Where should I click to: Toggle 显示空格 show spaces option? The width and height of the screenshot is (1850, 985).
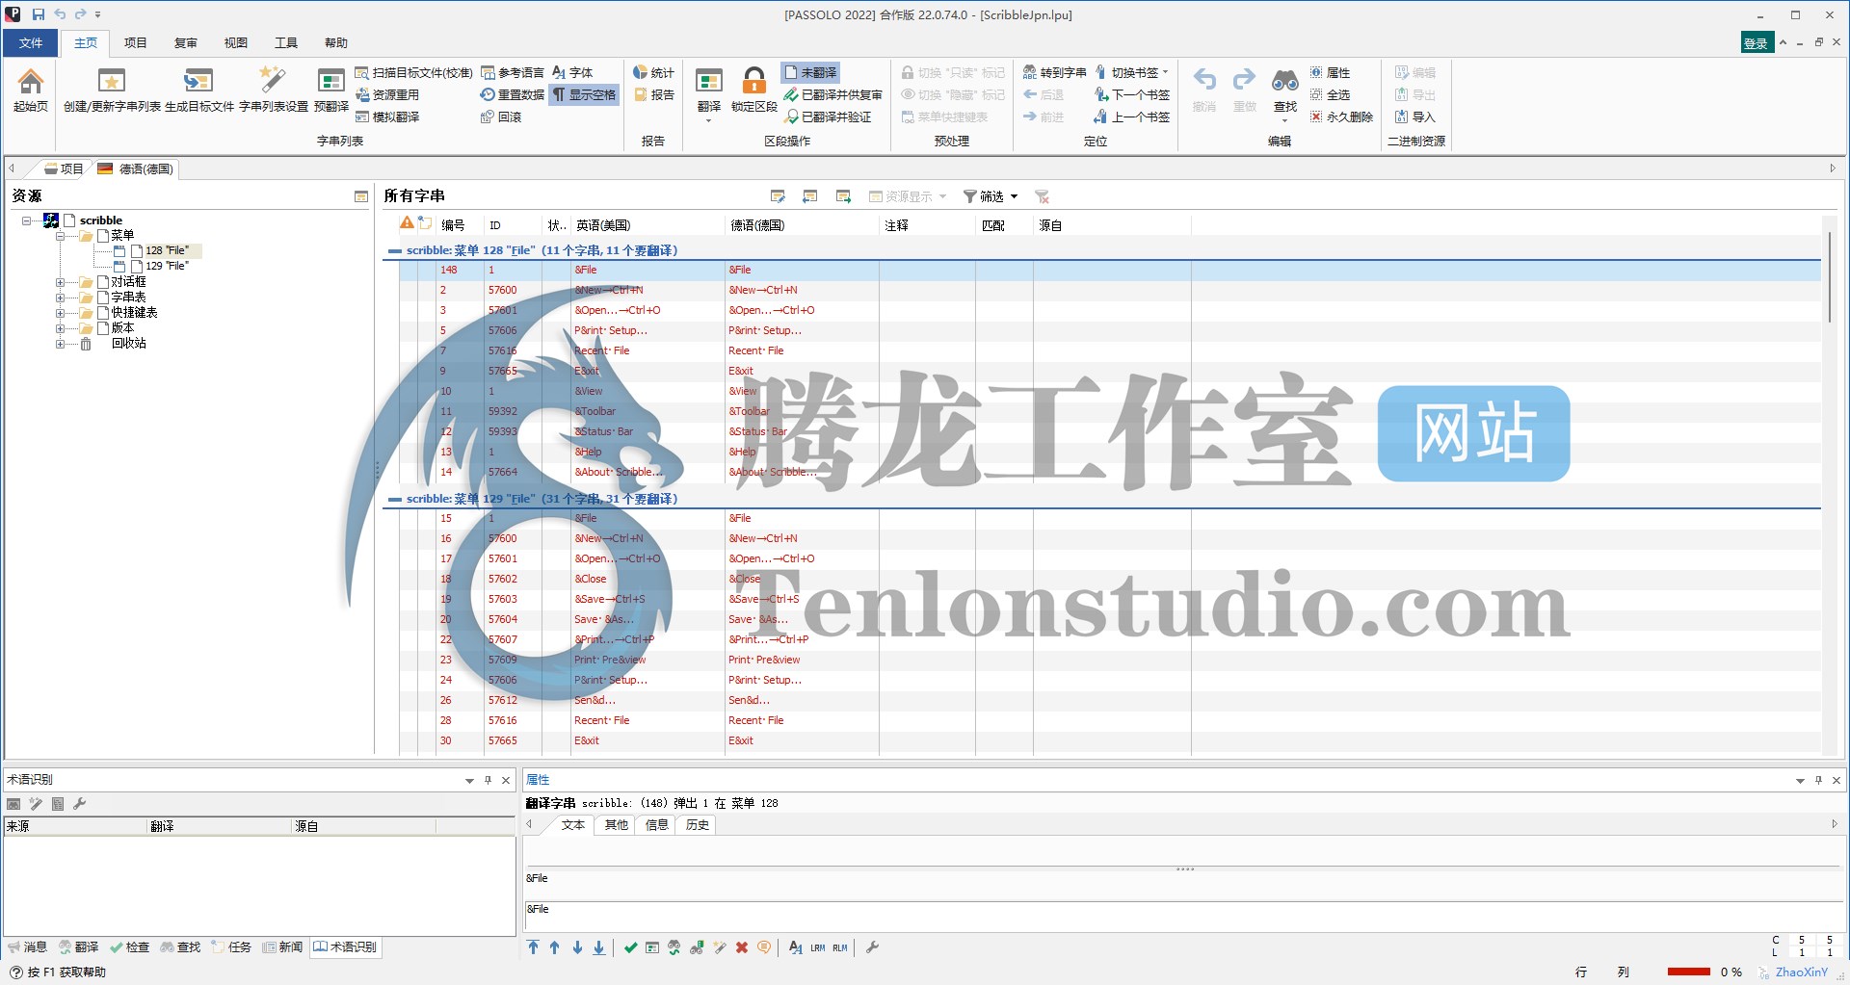[x=584, y=94]
